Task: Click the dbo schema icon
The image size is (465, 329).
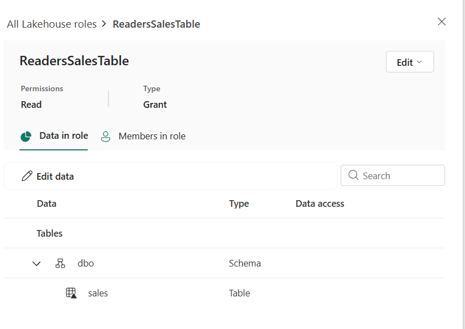Action: click(x=60, y=263)
